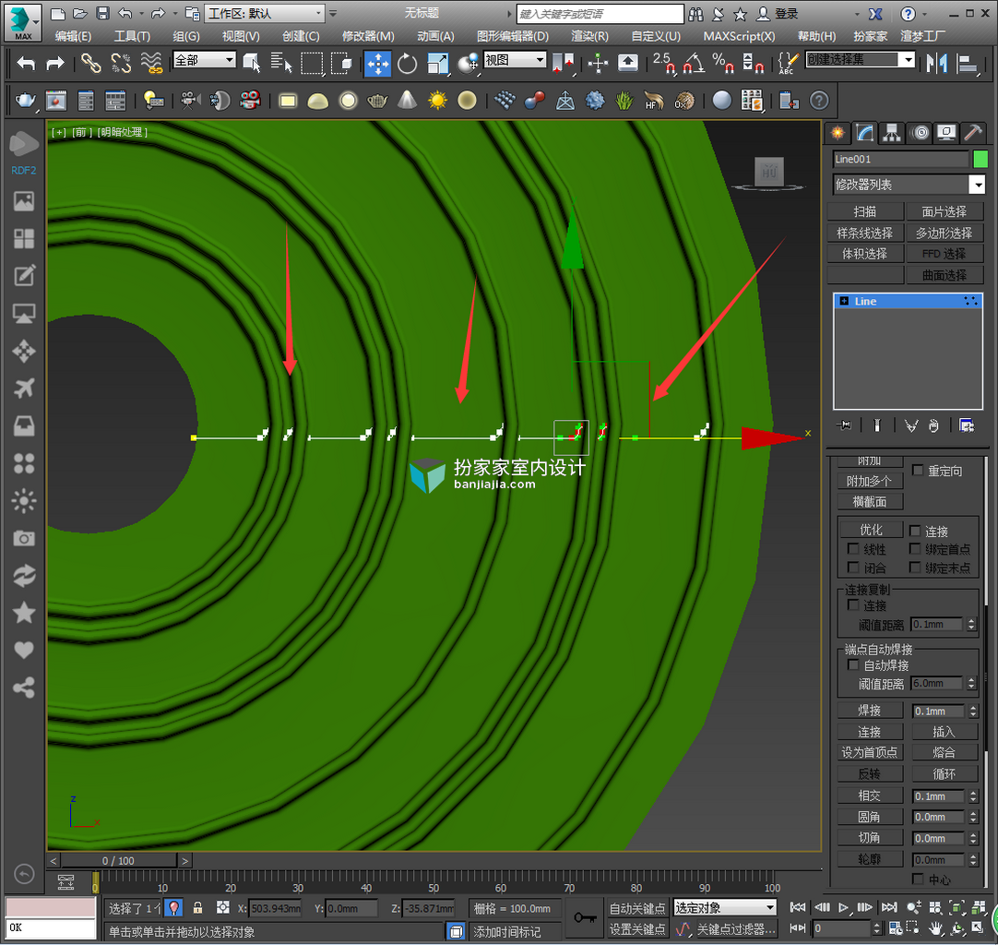The image size is (998, 945).
Task: Click the Save file icon
Action: point(102,13)
